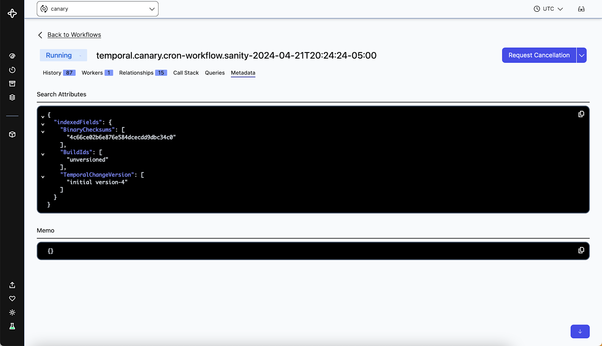Click the scroll-down arrow button
This screenshot has width=602, height=346.
(580, 331)
